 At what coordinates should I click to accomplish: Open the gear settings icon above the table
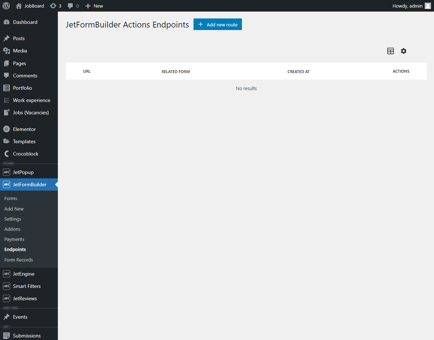404,51
